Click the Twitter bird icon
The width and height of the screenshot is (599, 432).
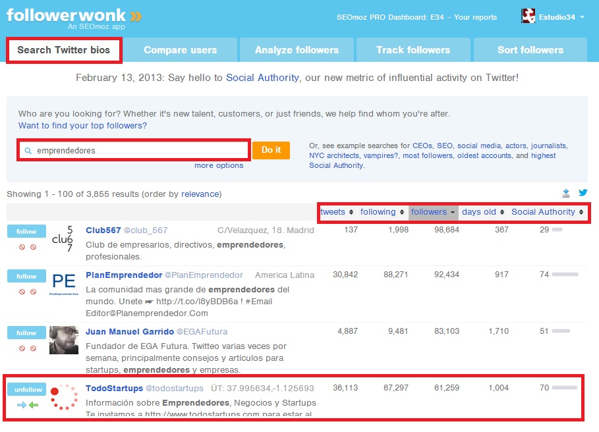click(x=583, y=193)
